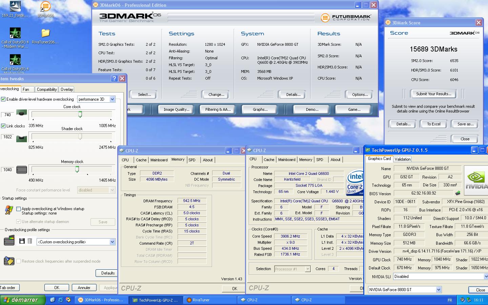Click the Core clock slider handle

[x=80, y=115]
